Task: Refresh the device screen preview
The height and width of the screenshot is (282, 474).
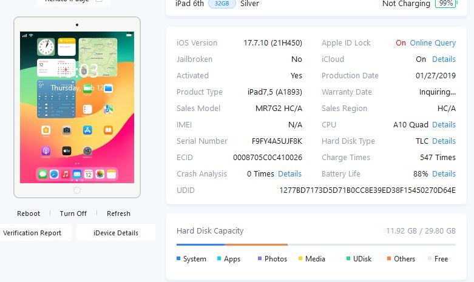Action: tap(118, 213)
